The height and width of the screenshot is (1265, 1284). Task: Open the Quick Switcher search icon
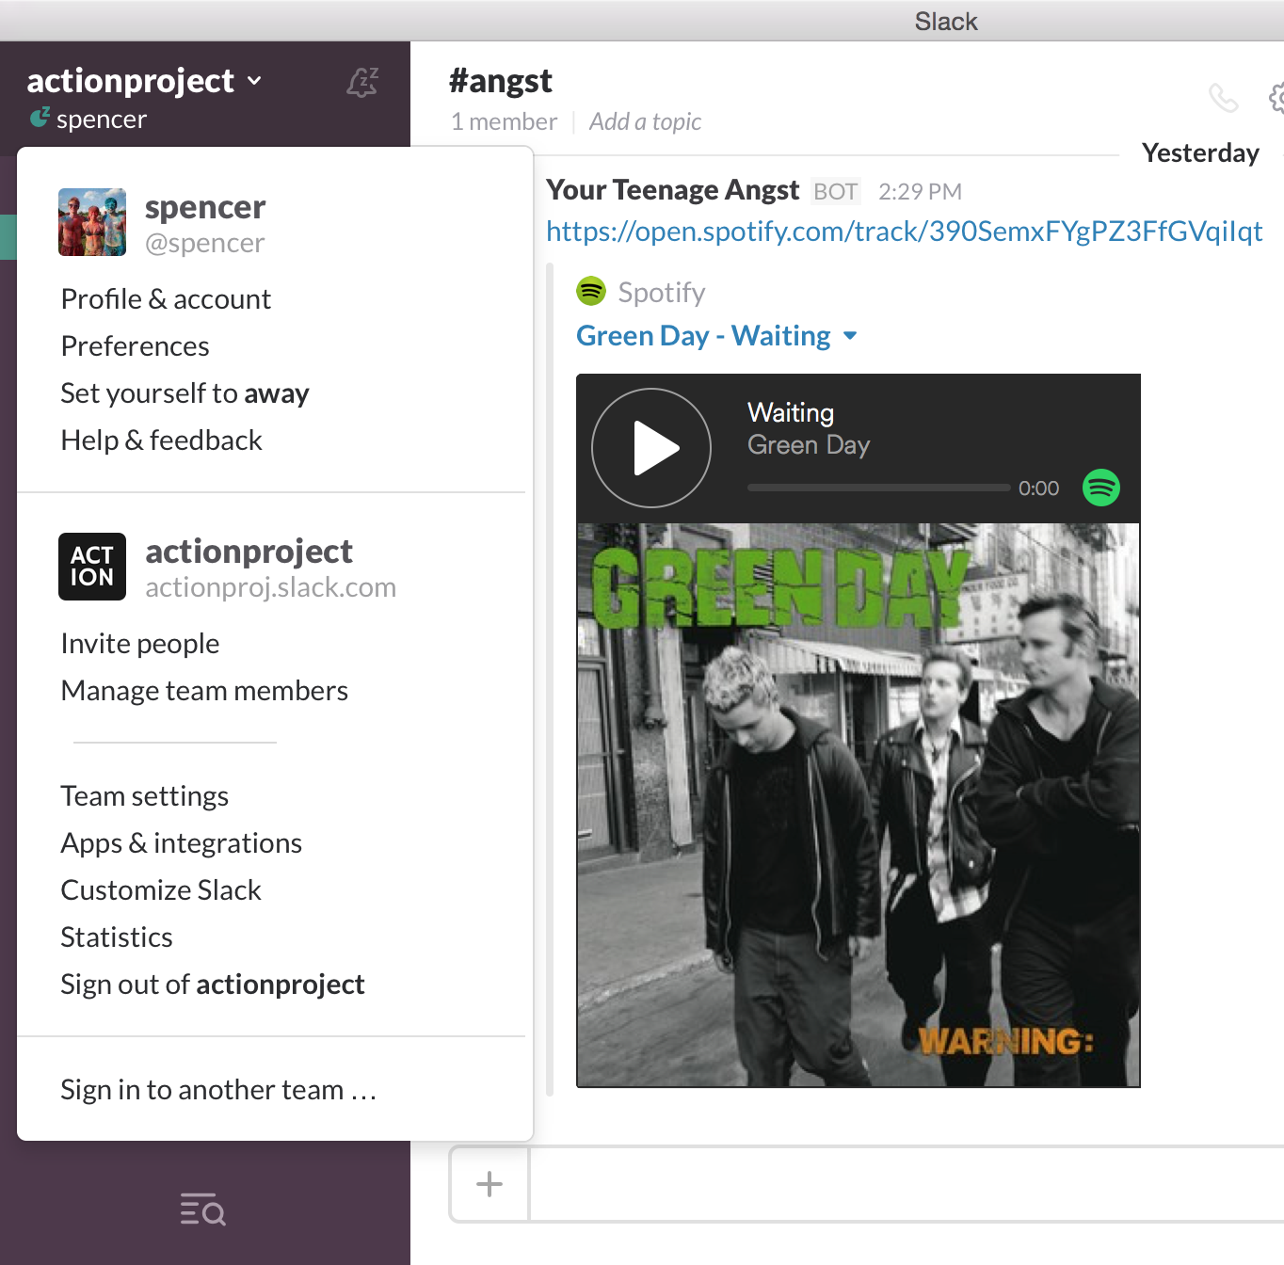click(x=203, y=1209)
